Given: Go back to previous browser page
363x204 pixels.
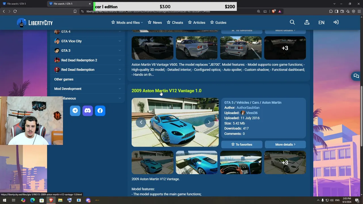Looking at the screenshot, I should coord(4,11).
